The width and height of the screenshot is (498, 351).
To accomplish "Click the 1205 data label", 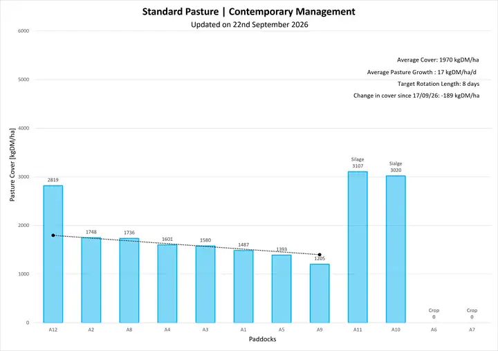I will pyautogui.click(x=320, y=258).
